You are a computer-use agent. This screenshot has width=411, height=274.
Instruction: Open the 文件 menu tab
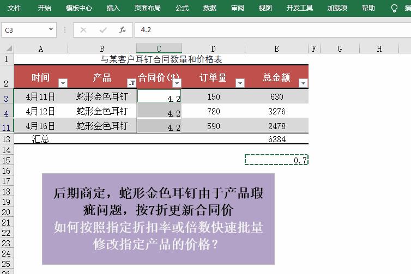pyautogui.click(x=14, y=8)
